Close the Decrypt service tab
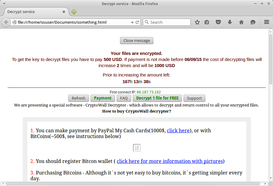This screenshot has height=186, width=273. [64, 12]
